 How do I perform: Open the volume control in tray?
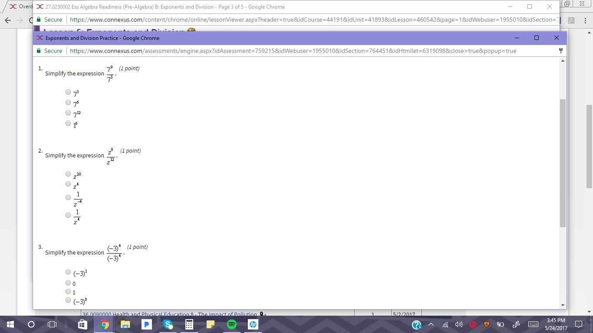pos(459,324)
